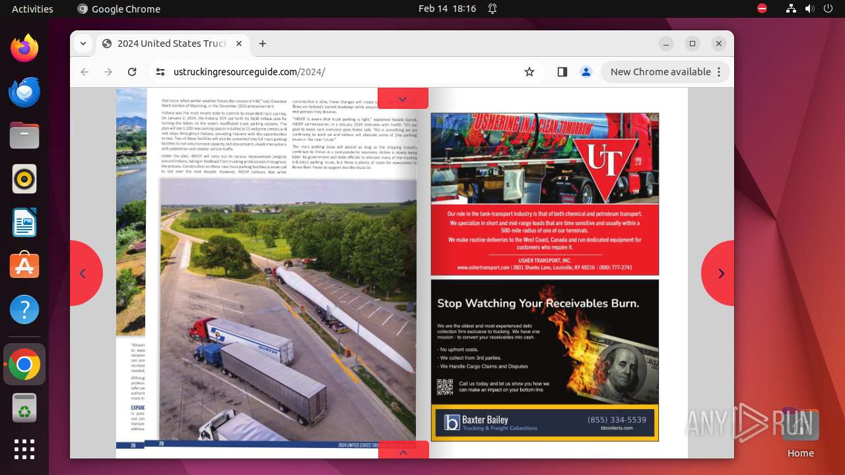Image resolution: width=845 pixels, height=475 pixels.
Task: Open Files manager from the dock
Action: (x=24, y=136)
